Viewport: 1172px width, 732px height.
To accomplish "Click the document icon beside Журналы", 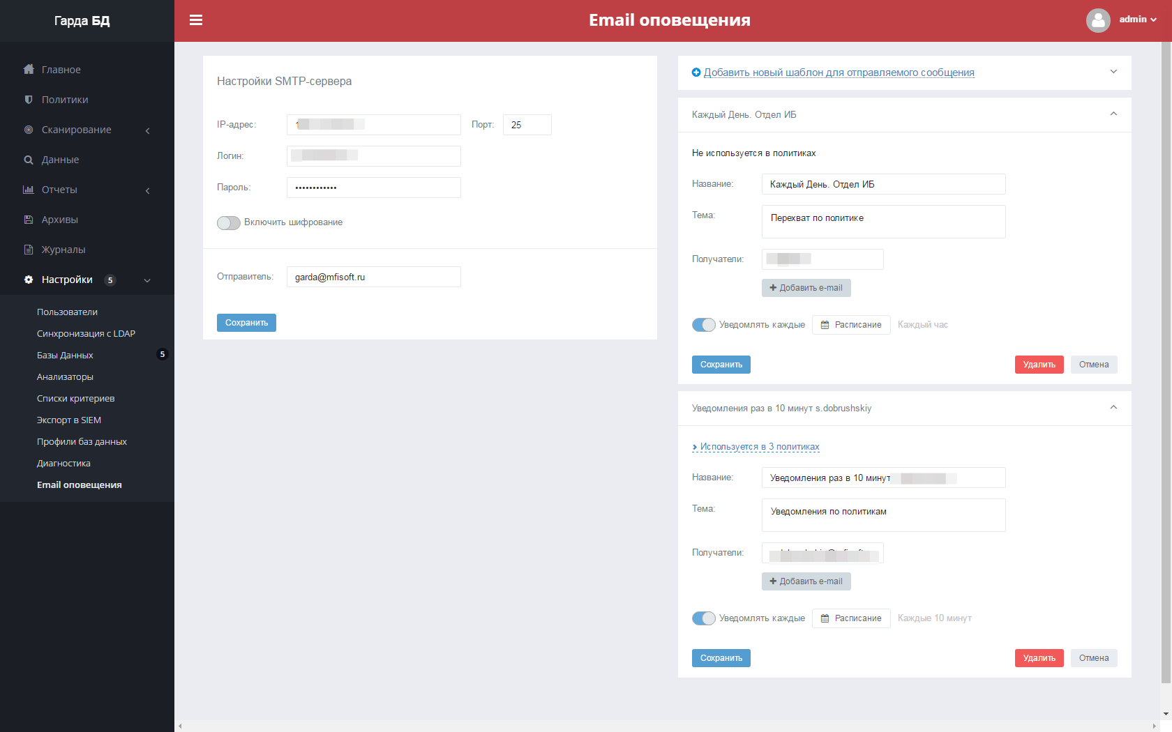I will 29,249.
